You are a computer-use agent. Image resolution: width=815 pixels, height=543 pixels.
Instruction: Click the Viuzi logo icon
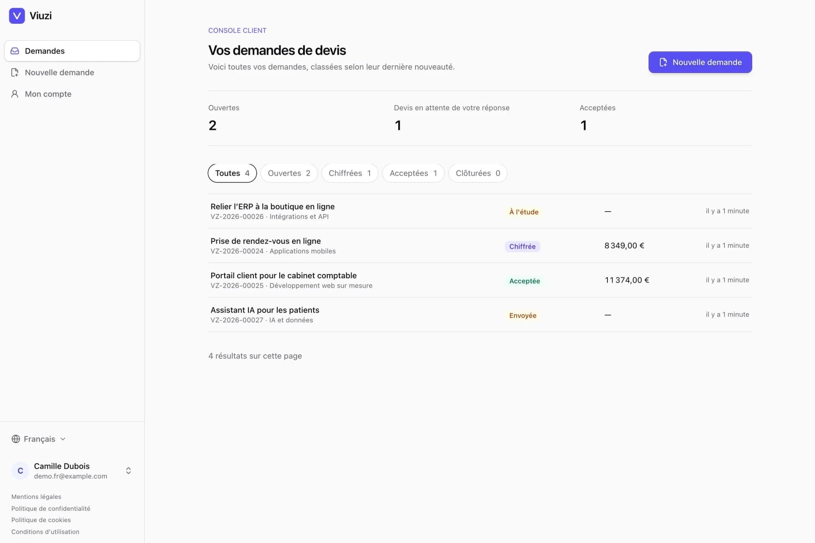tap(17, 16)
